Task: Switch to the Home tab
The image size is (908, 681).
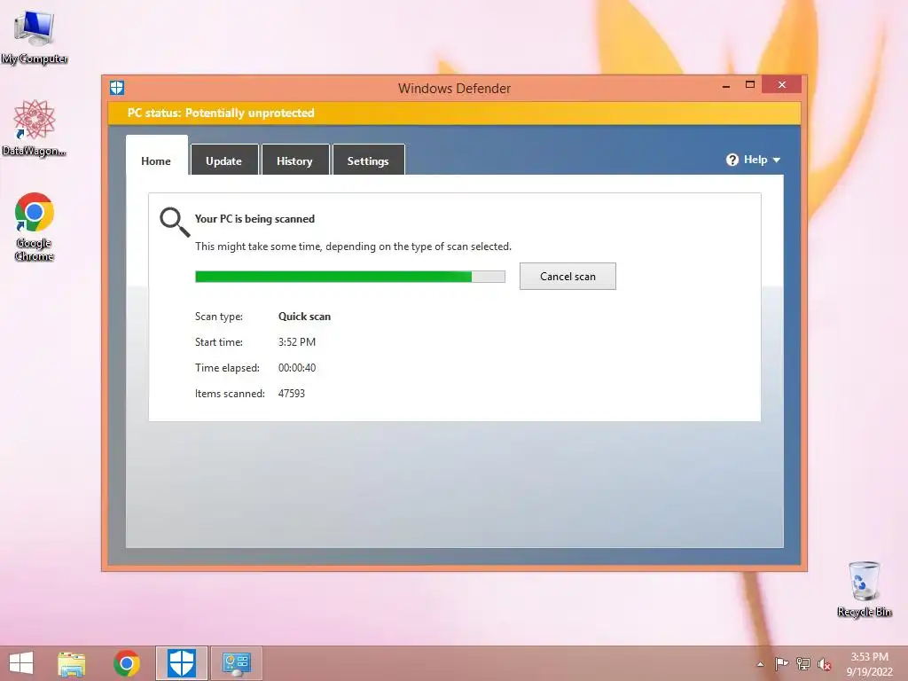Action: (x=156, y=161)
